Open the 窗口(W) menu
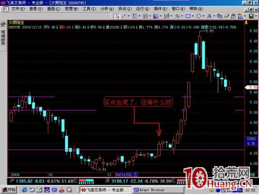The image size is (259, 194). pyautogui.click(x=178, y=8)
